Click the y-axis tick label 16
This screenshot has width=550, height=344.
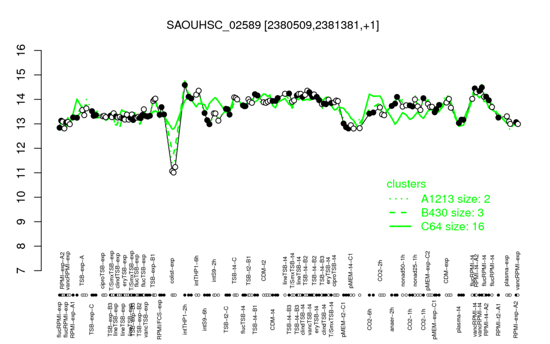point(21,51)
